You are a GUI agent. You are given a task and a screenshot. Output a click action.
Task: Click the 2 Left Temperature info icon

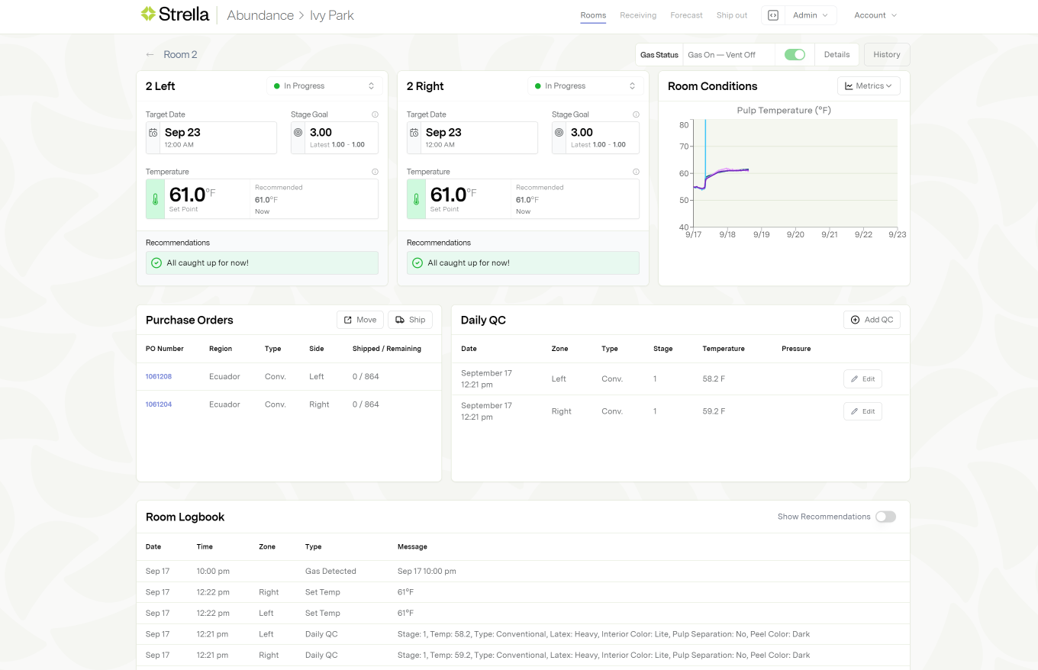tap(375, 172)
